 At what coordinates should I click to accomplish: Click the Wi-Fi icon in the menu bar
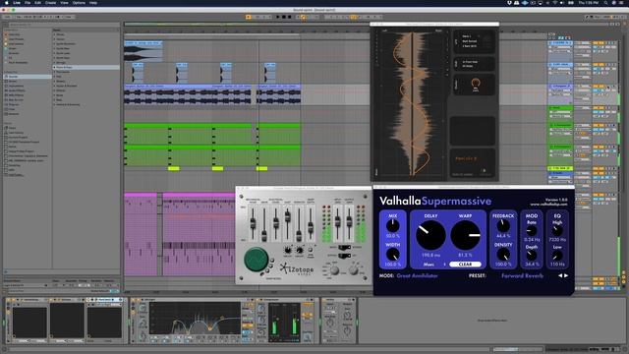554,3
